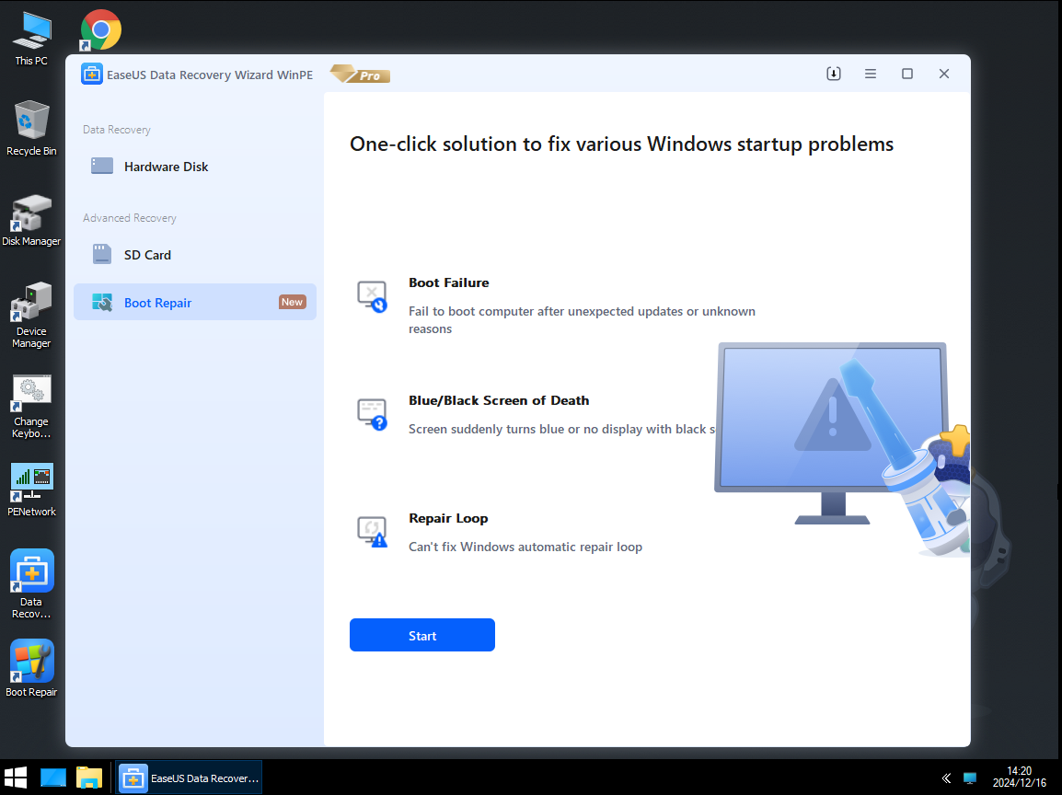The height and width of the screenshot is (795, 1062).
Task: Click the 'Data Recovery' section label
Action: click(117, 130)
